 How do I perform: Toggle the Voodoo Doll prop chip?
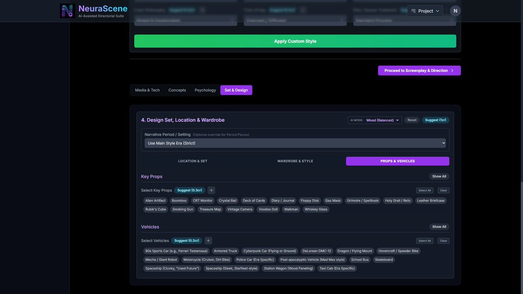click(x=268, y=210)
